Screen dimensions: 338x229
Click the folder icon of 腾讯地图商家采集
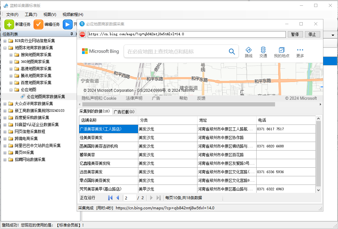coord(17,76)
